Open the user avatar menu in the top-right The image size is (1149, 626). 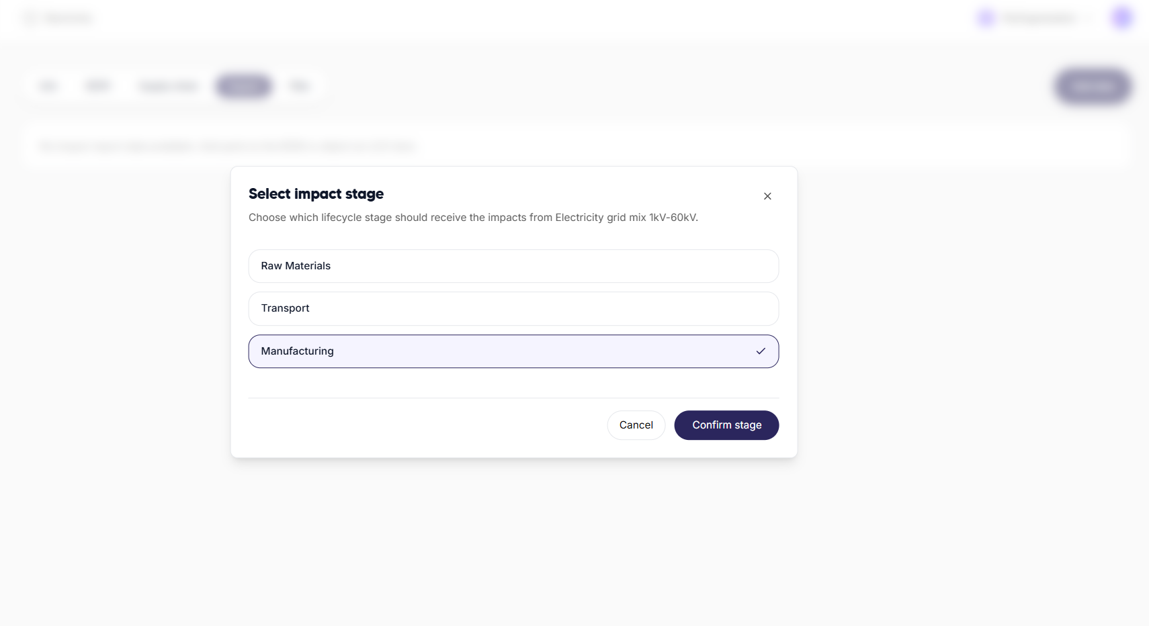tap(1121, 17)
